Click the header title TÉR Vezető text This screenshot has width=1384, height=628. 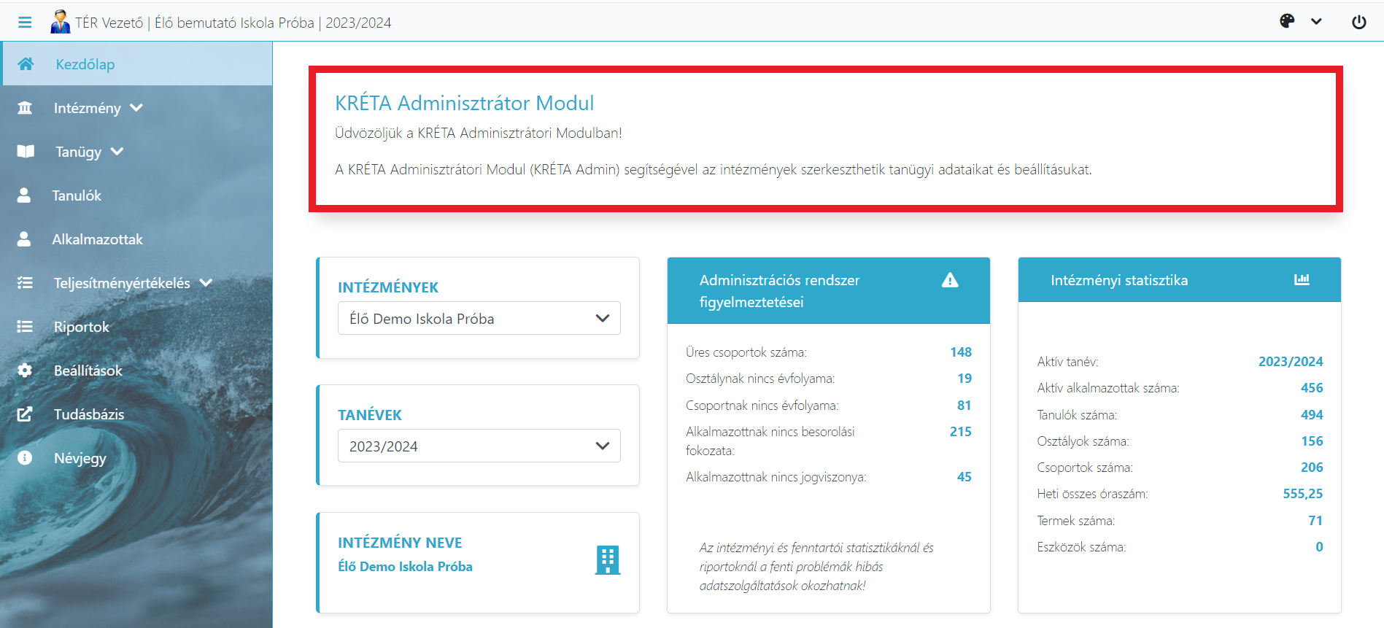coord(109,23)
